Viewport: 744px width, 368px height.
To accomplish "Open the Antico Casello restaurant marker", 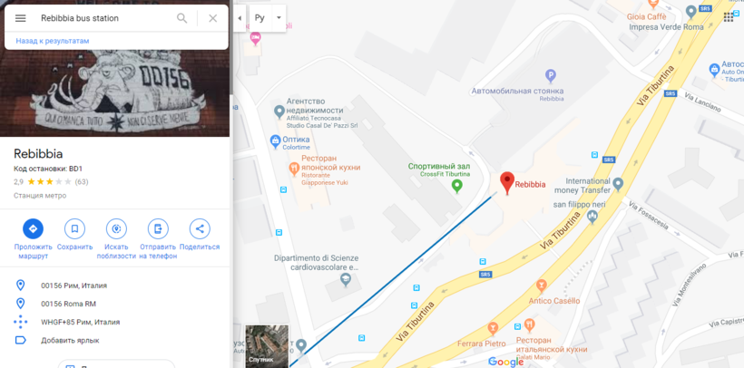I will pyautogui.click(x=541, y=286).
